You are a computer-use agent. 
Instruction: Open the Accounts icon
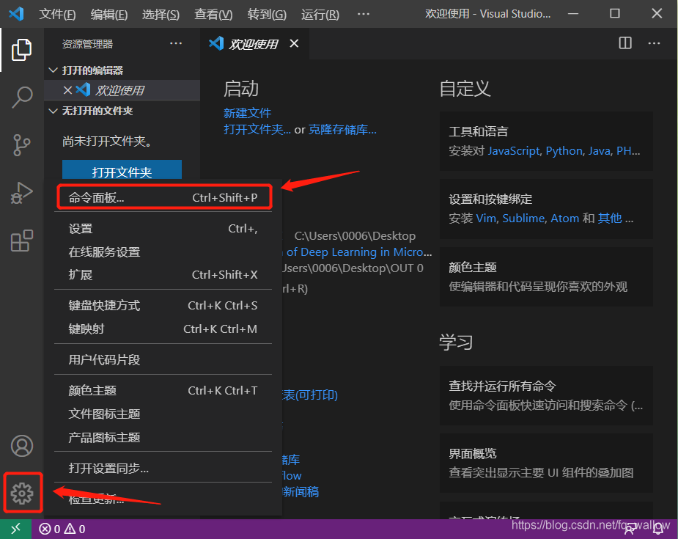coord(21,446)
